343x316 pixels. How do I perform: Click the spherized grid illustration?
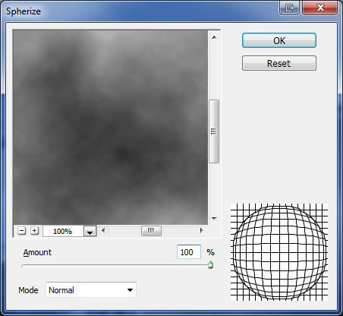point(279,252)
